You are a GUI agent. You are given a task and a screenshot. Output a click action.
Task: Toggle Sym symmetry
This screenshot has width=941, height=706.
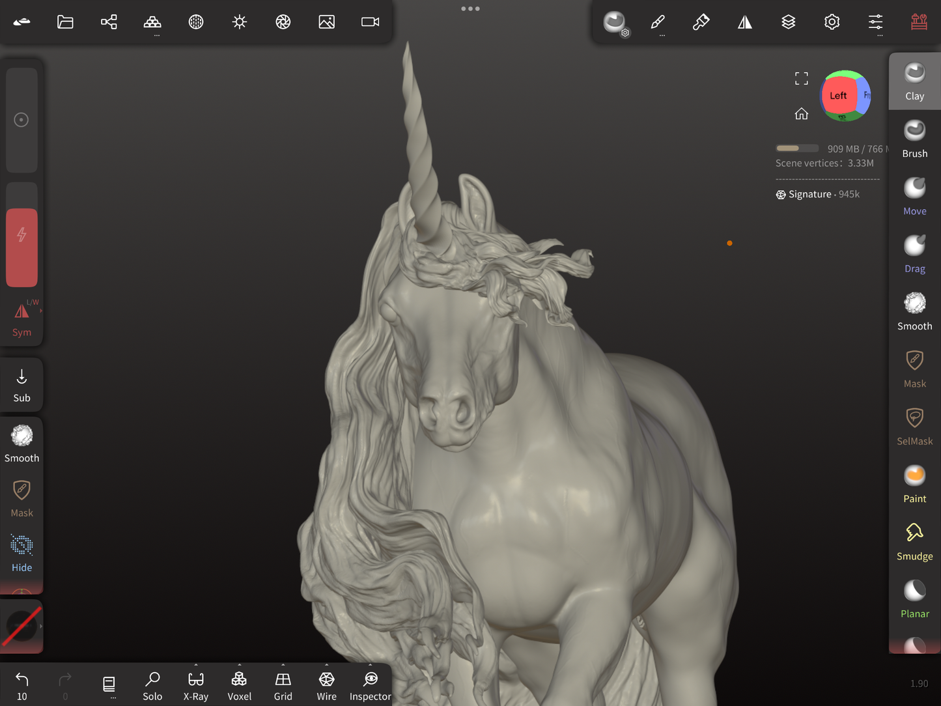click(21, 319)
